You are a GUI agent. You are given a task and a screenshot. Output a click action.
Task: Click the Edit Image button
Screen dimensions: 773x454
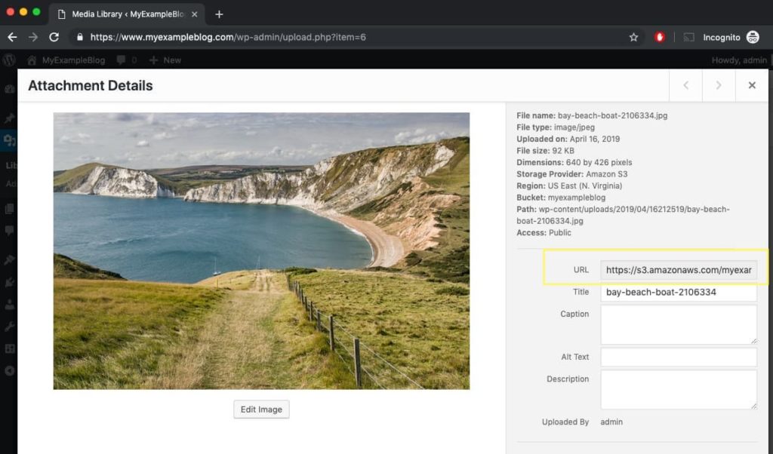[261, 409]
